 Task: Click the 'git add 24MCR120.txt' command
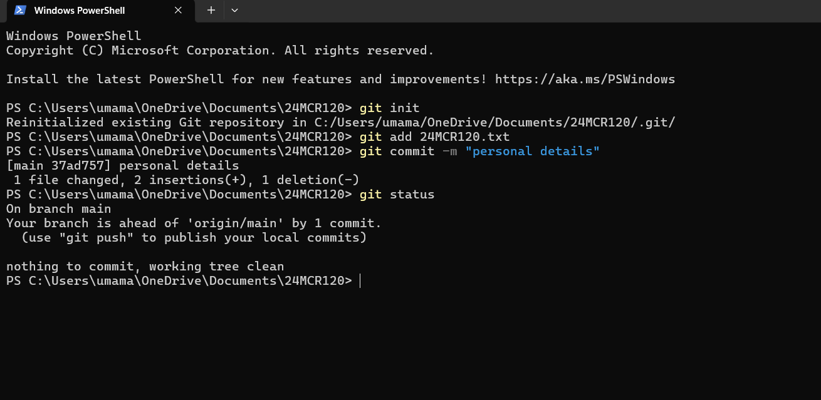[434, 137]
